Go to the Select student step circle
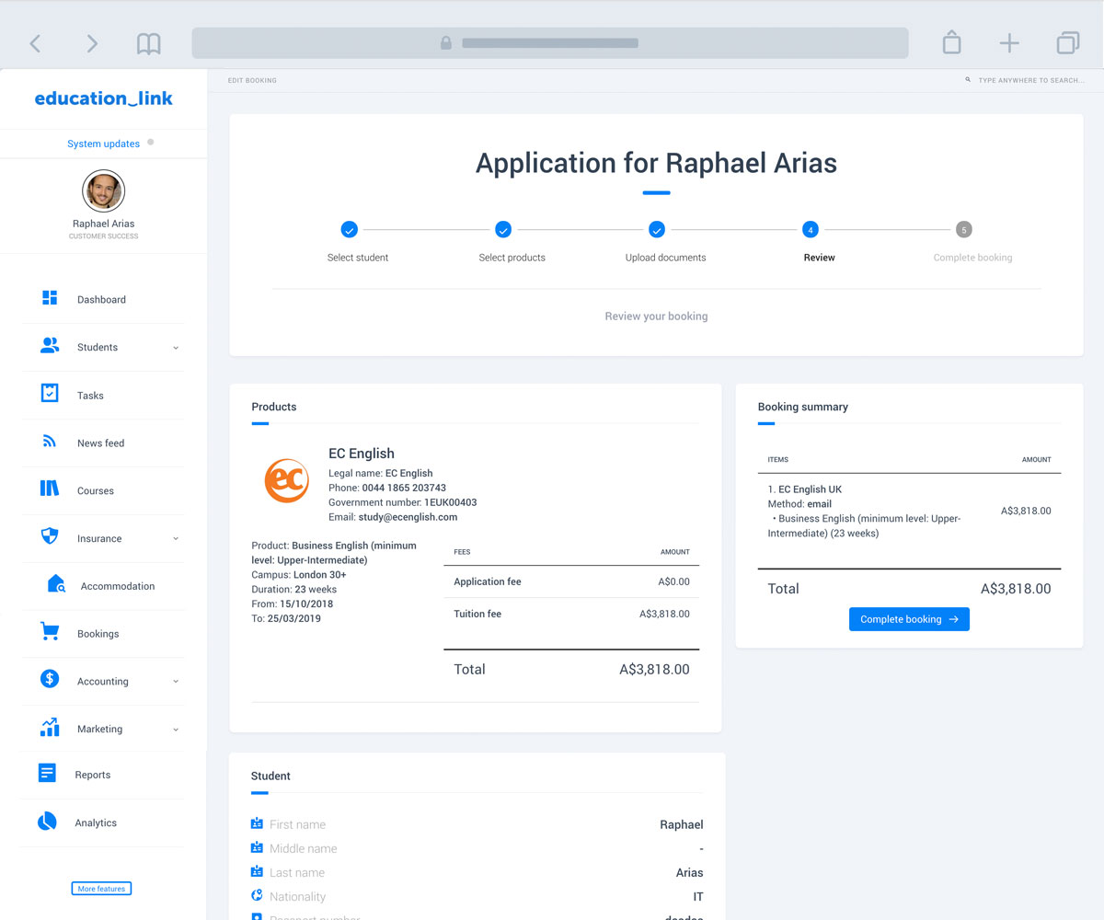1104x920 pixels. [349, 229]
